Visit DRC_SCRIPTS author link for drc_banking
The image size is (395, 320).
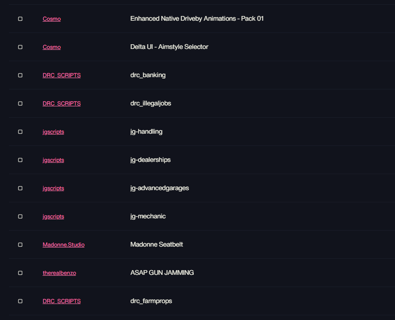coord(62,75)
